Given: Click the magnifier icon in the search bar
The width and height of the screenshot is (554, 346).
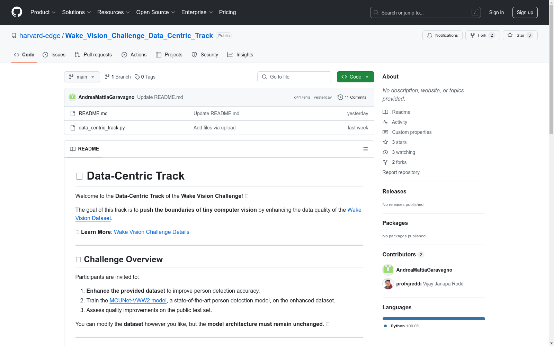Looking at the screenshot, I should 376,12.
